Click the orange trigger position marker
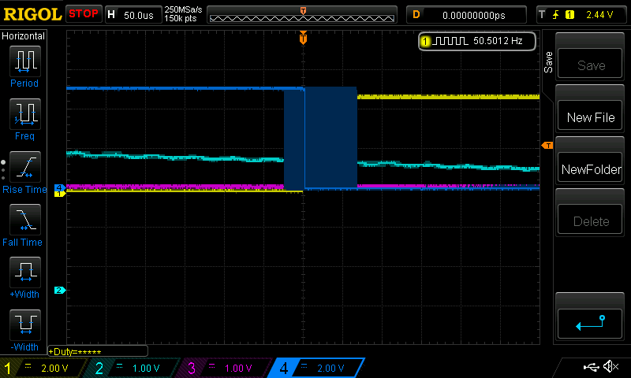 click(x=303, y=38)
